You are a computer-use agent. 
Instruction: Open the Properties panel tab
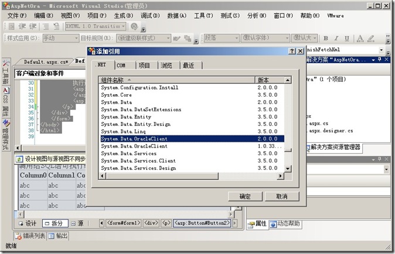click(x=257, y=224)
